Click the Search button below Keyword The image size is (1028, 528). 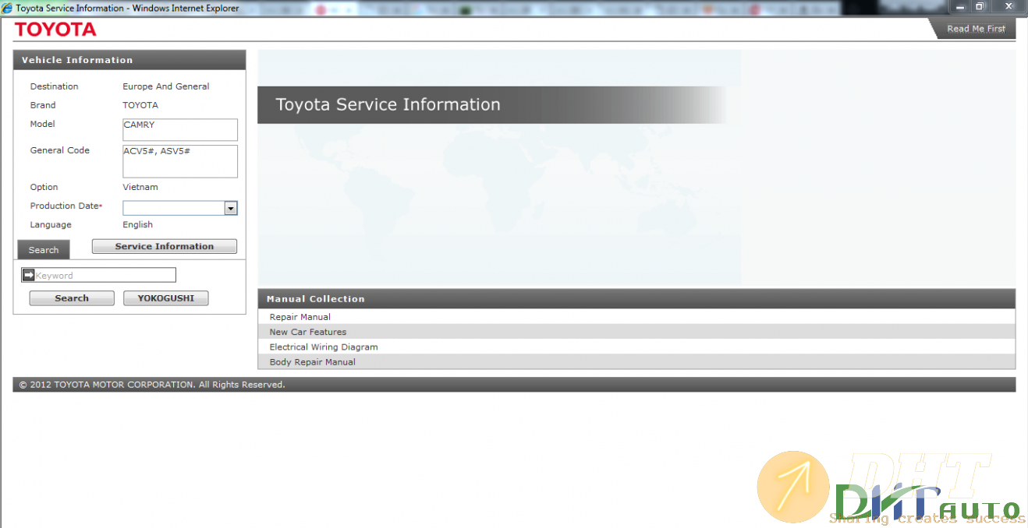coord(72,298)
